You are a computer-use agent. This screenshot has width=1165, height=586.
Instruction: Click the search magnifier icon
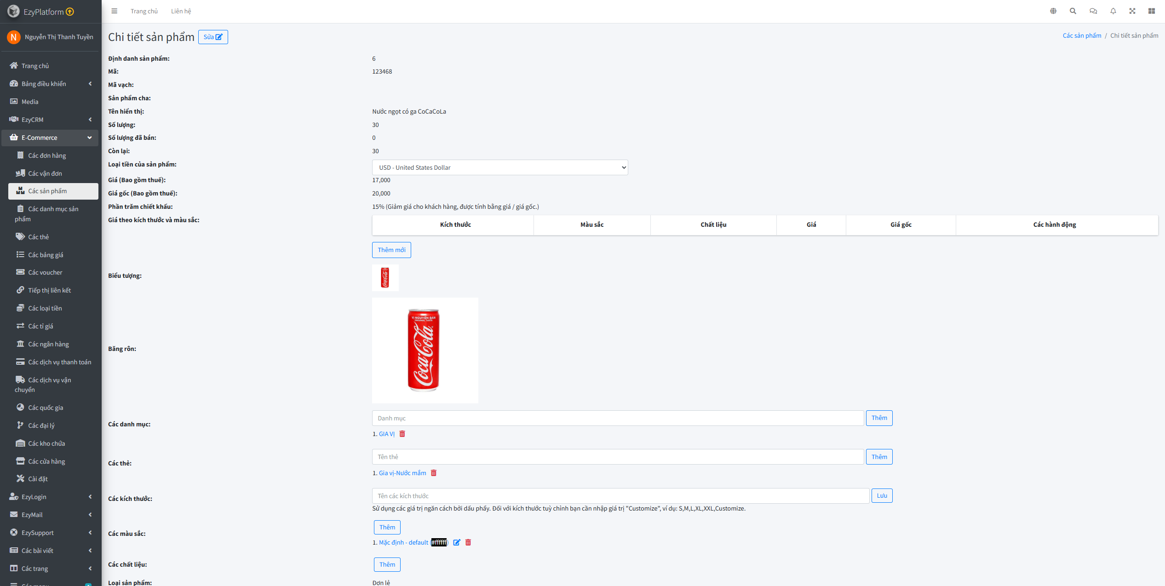pyautogui.click(x=1073, y=11)
